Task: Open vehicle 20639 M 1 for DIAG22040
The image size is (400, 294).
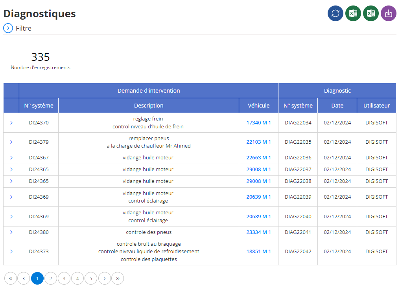Action: tap(258, 217)
